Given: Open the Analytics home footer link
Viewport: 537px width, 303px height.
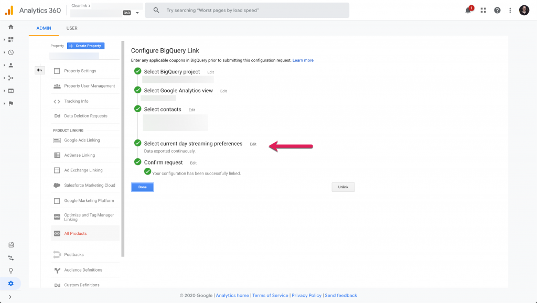Looking at the screenshot, I should (232, 296).
